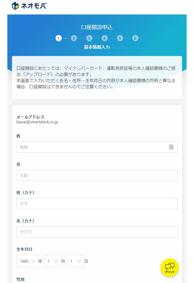This screenshot has width=194, height=283.
Task: Focus the 姓 input field with 根尾 placeholder
Action: pyautogui.click(x=92, y=147)
